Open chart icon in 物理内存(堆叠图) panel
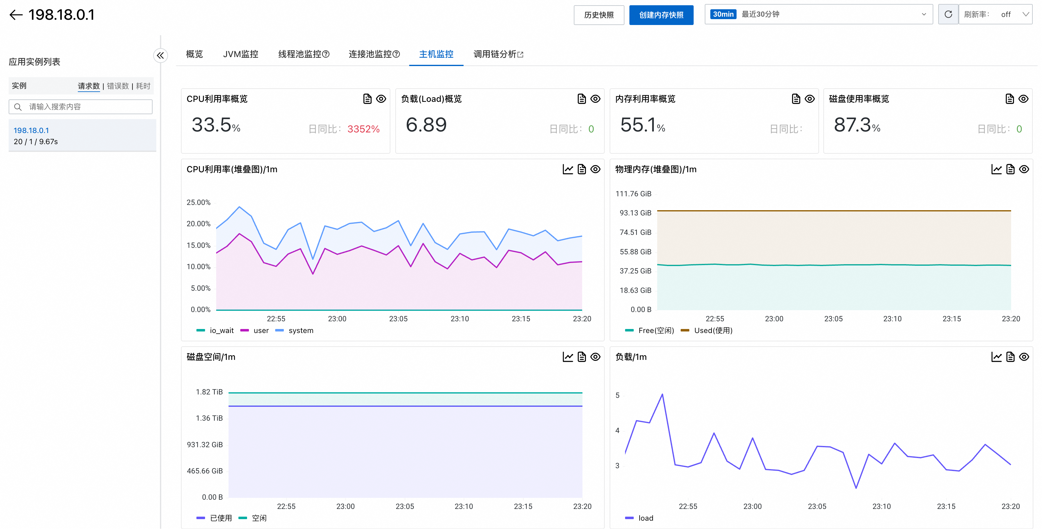The height and width of the screenshot is (529, 1042). [996, 169]
